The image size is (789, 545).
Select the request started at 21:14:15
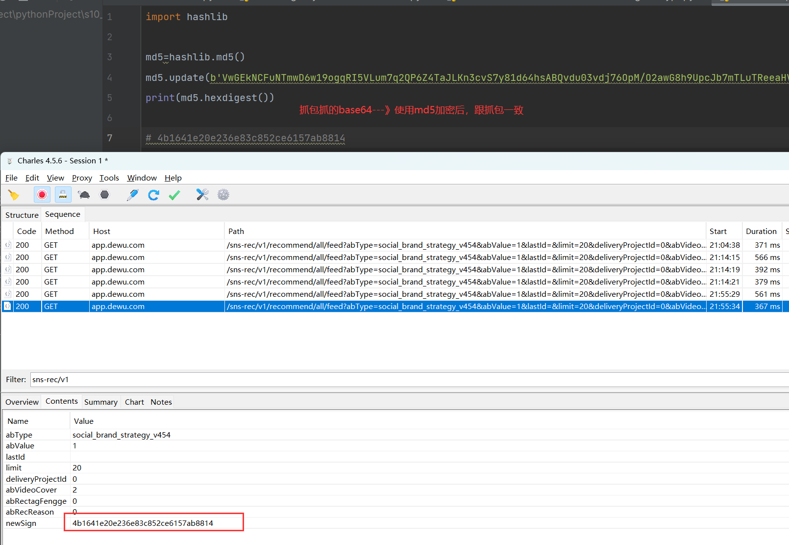tap(394, 258)
